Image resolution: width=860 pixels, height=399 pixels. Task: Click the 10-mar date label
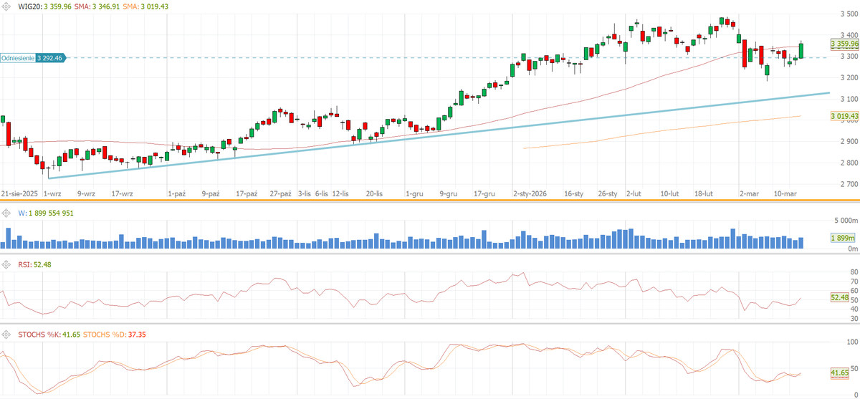(785, 193)
